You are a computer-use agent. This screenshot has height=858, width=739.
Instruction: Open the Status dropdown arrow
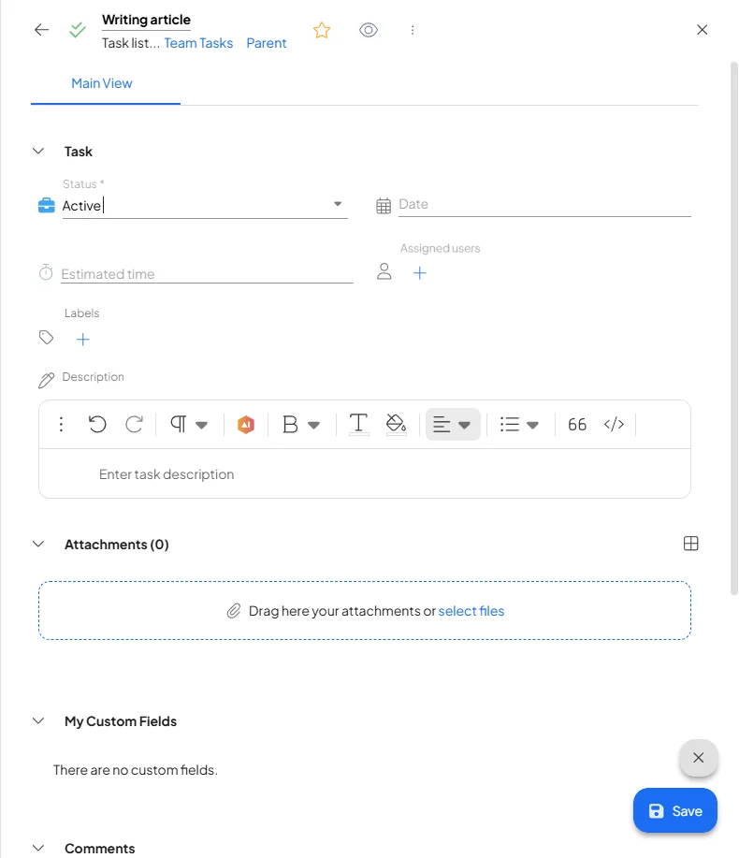coord(338,204)
